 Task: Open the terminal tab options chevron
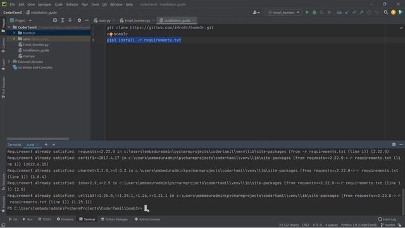(x=53, y=144)
